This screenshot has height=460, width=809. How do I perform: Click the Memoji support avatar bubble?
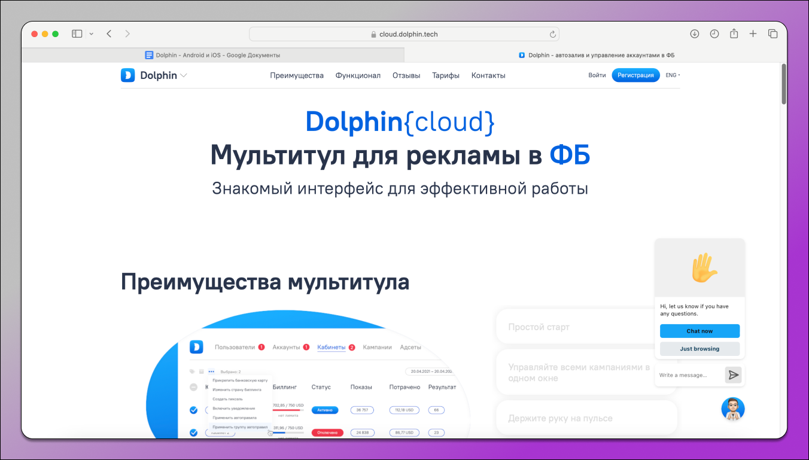pos(733,409)
